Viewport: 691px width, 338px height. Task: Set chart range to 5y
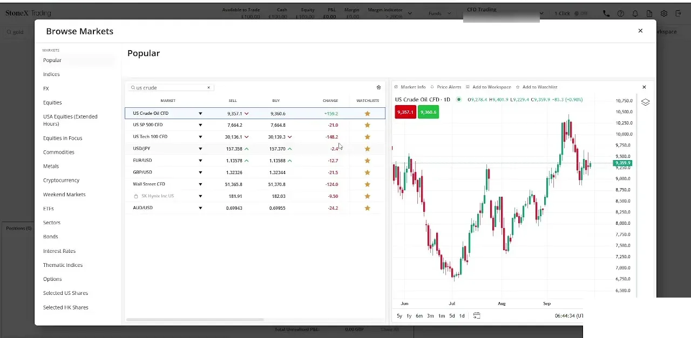click(399, 316)
